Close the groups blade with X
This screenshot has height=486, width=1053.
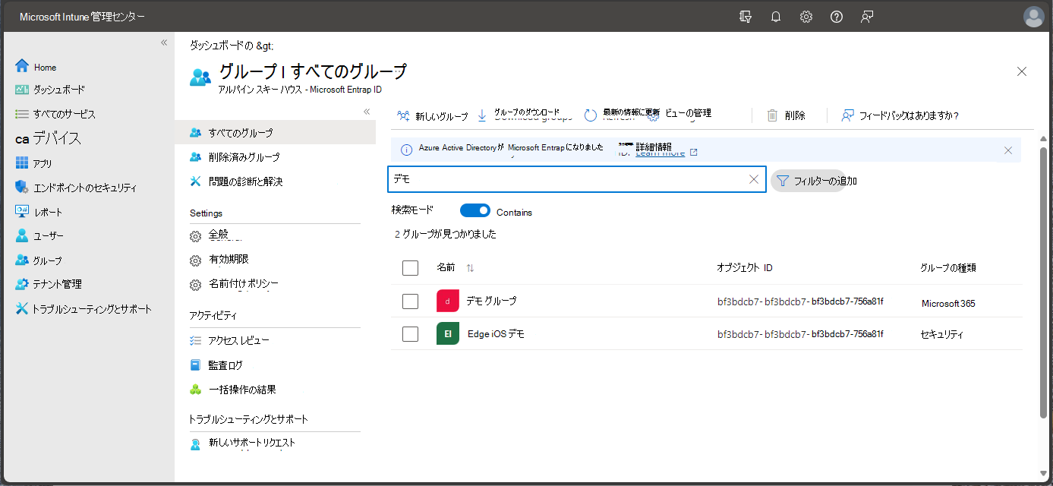point(1022,71)
